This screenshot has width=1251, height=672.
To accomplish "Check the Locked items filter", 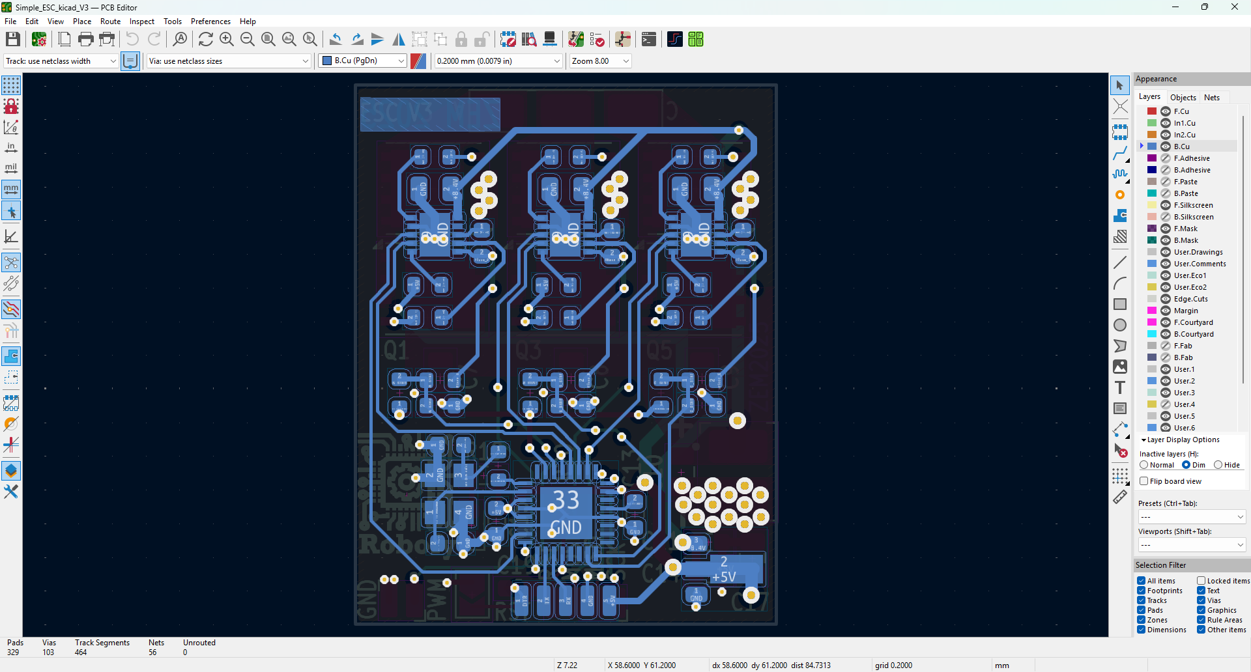I will 1201,581.
